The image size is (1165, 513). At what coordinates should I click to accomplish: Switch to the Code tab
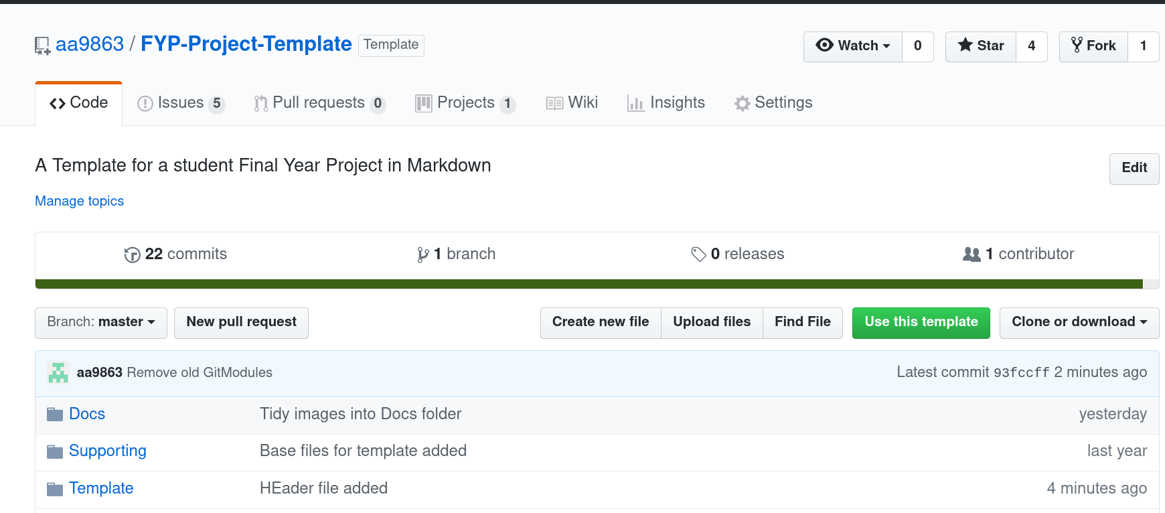point(79,103)
